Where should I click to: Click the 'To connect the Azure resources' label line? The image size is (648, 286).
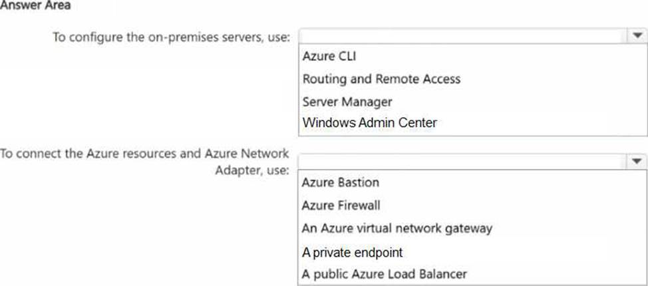[x=144, y=154]
